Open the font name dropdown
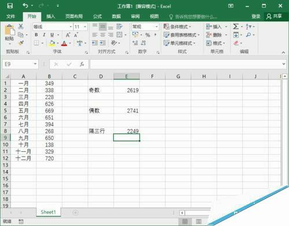 pos(71,27)
